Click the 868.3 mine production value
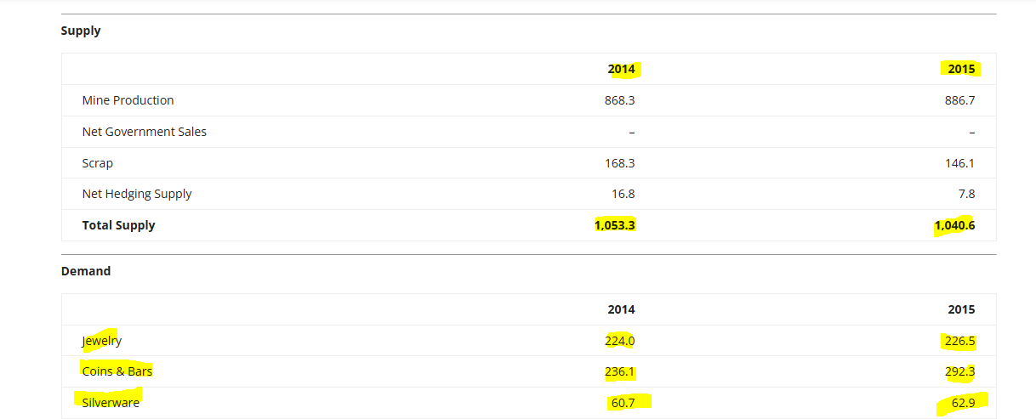 (x=620, y=100)
